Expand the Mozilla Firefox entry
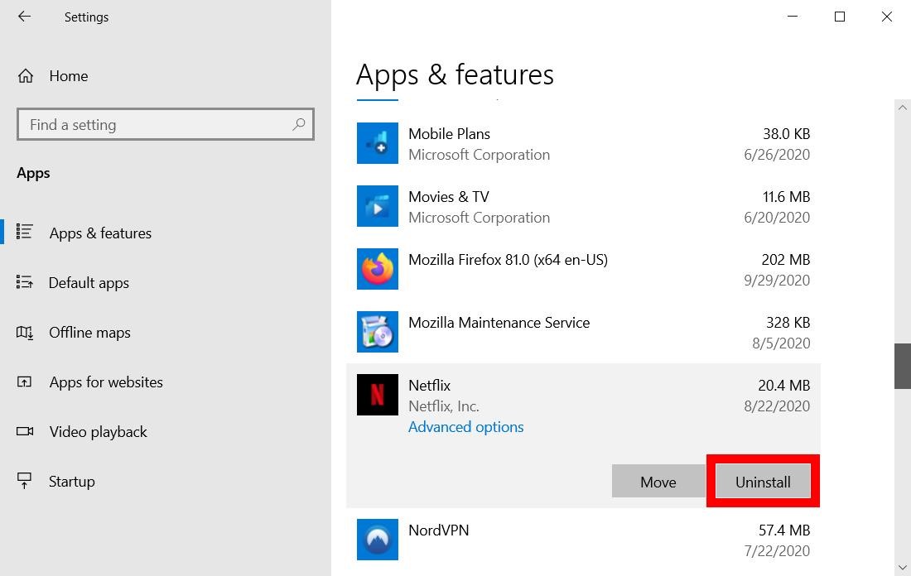This screenshot has width=911, height=576. point(580,269)
